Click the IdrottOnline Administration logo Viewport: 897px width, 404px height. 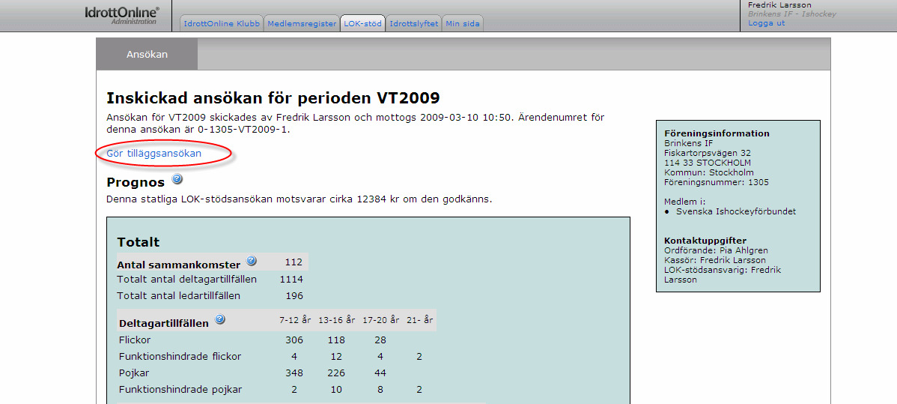pos(121,16)
